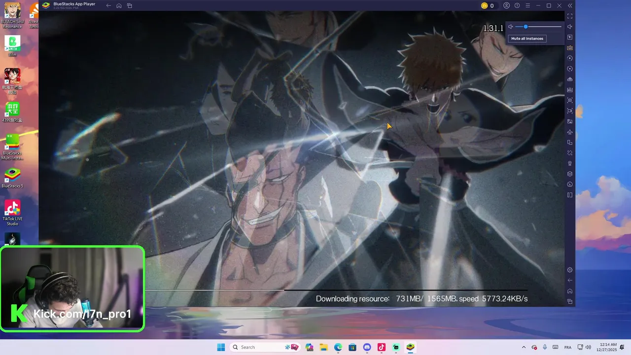631x355 pixels.
Task: Click the rotate screen icon in sidebar
Action: click(x=570, y=142)
